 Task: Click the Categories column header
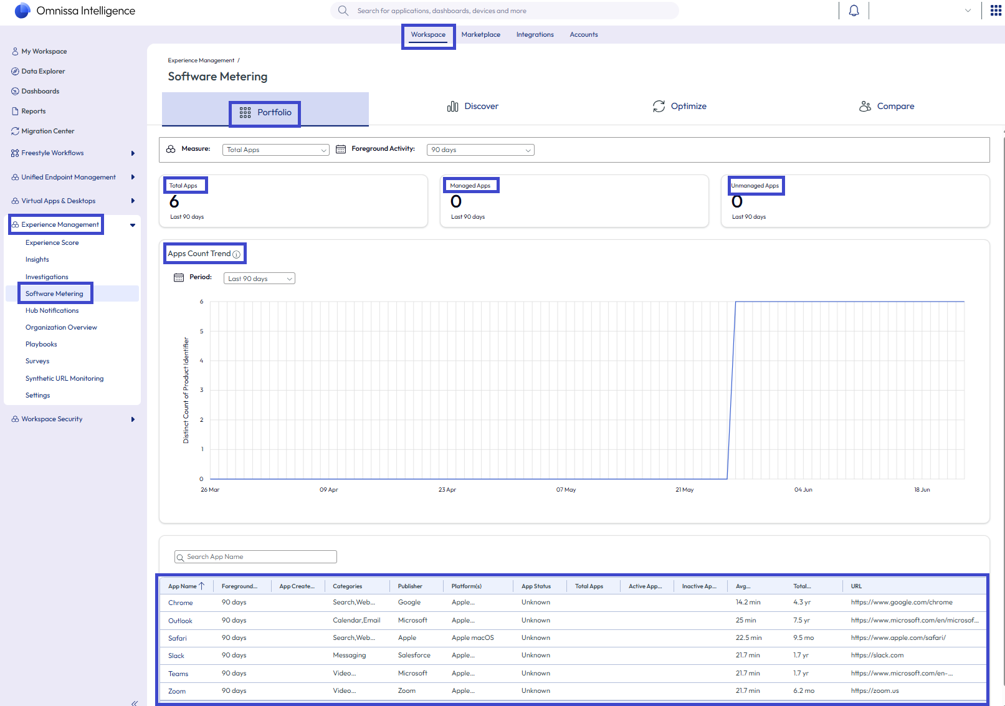(348, 586)
